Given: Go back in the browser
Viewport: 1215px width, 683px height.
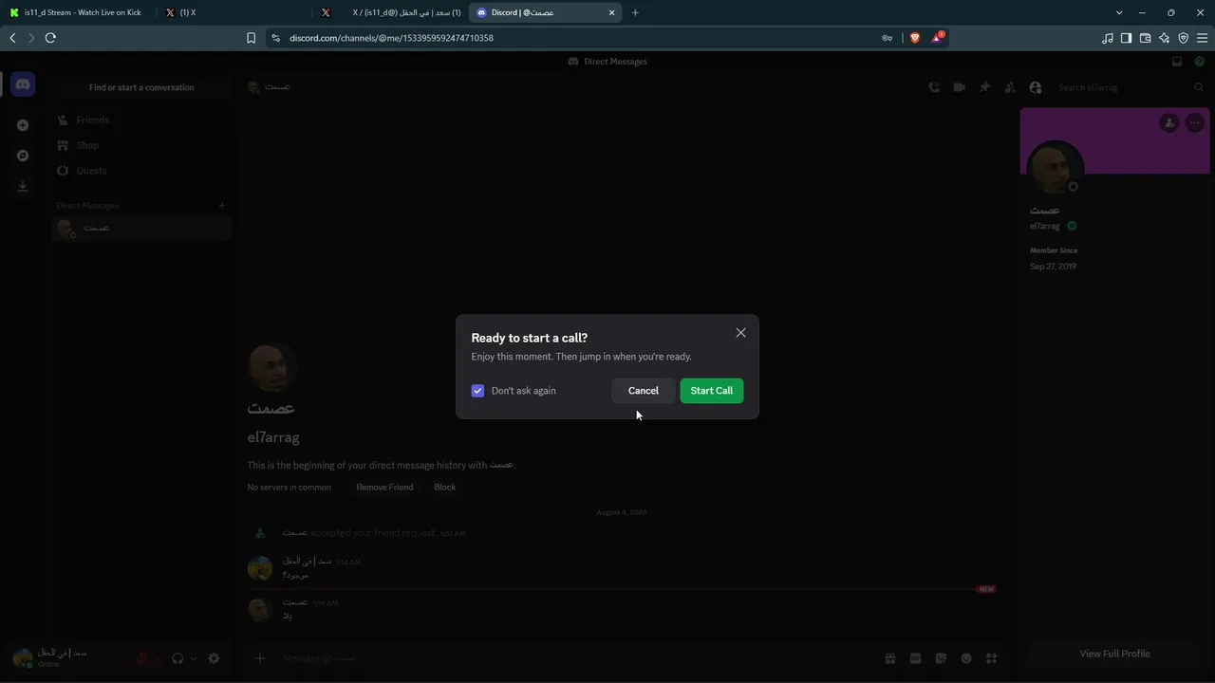Looking at the screenshot, I should (12, 38).
